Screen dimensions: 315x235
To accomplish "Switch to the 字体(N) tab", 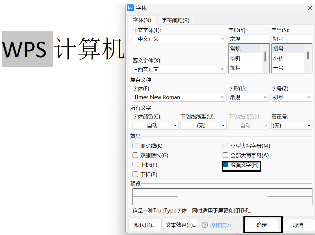I will click(142, 20).
